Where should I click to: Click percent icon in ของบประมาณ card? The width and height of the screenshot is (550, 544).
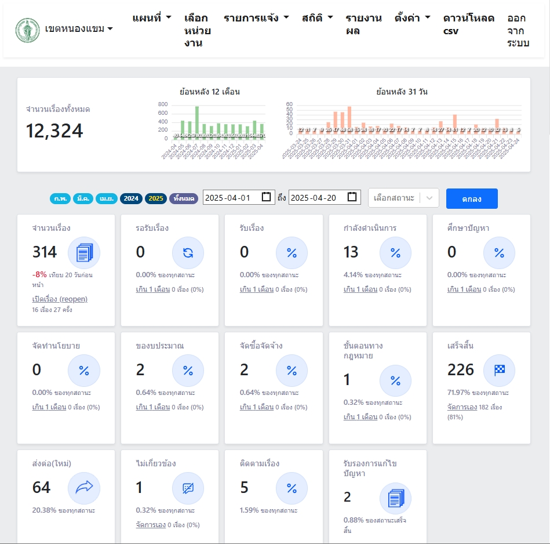click(x=188, y=371)
